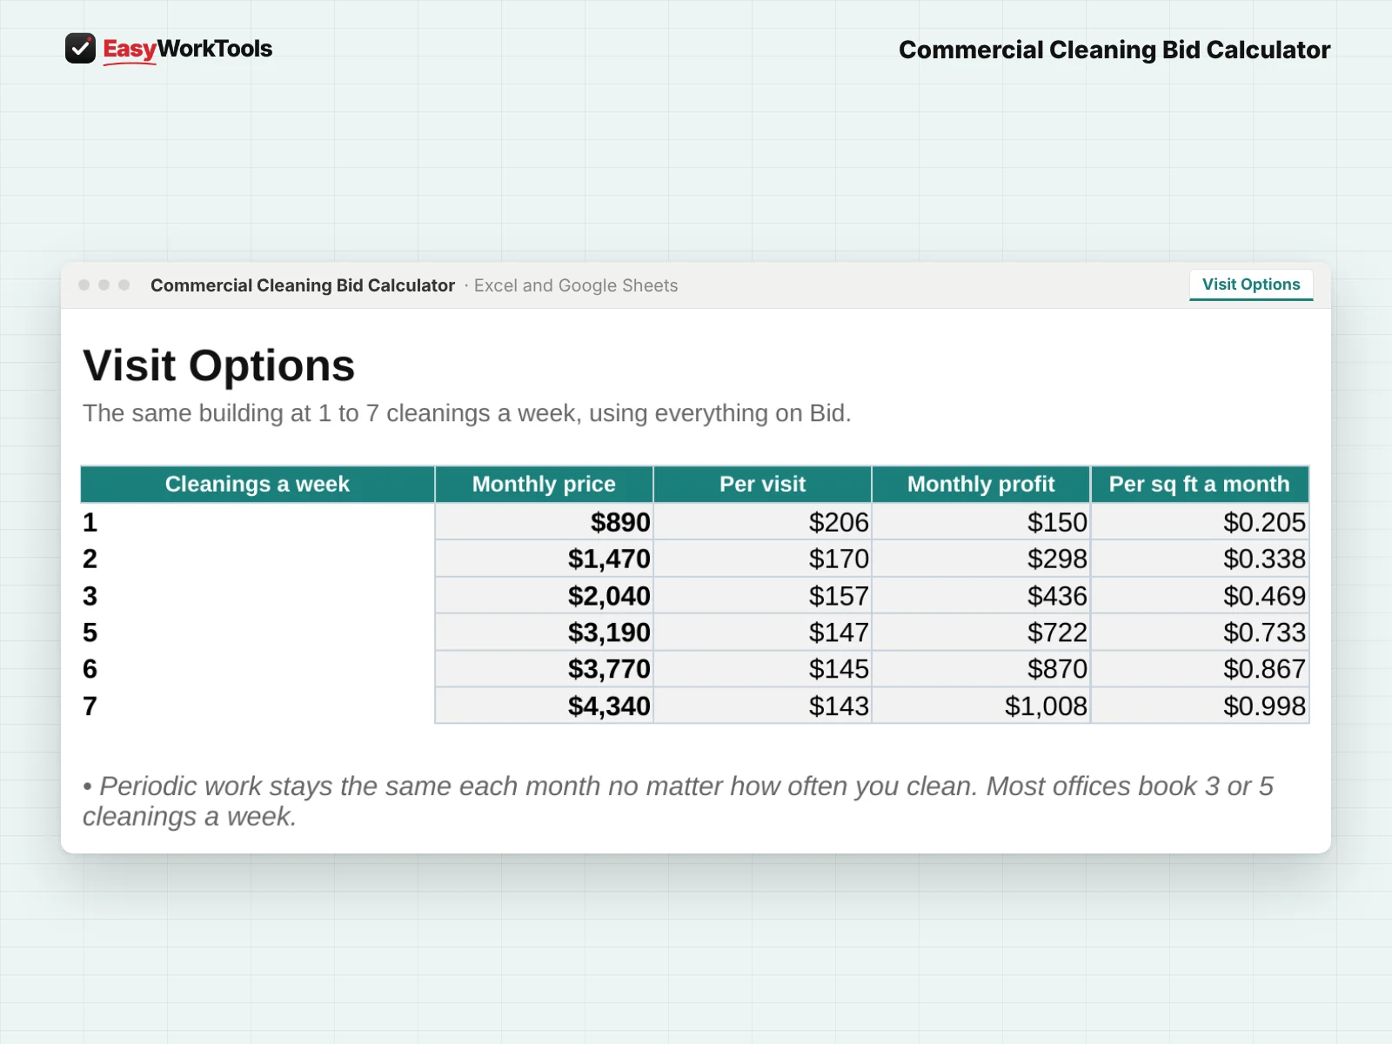
Task: Click the $0.469 per sq ft cell
Action: point(1200,596)
